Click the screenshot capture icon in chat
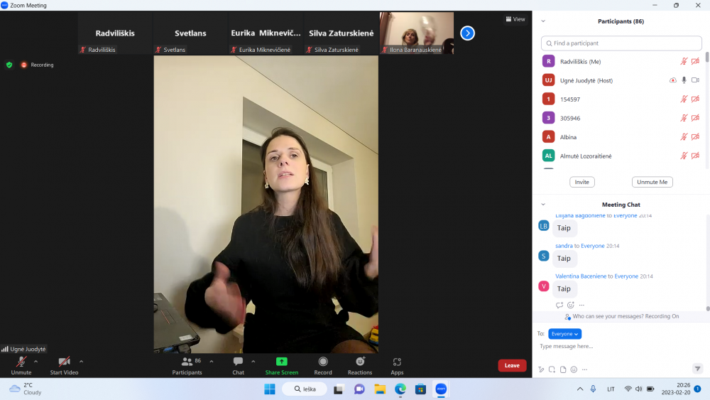Image resolution: width=710 pixels, height=400 pixels. pos(552,369)
